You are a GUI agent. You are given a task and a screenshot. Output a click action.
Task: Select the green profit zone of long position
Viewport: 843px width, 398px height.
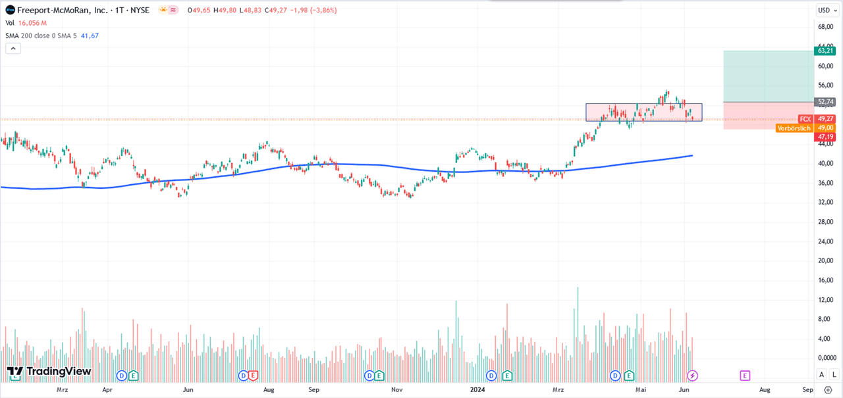[x=769, y=76]
